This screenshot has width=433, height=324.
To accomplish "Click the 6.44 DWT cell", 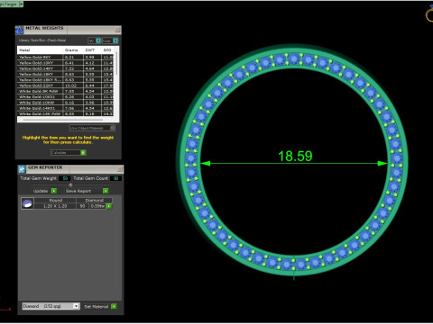I will [92, 85].
